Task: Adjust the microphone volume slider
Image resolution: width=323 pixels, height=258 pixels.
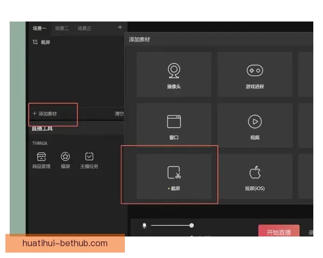Action: [172, 226]
